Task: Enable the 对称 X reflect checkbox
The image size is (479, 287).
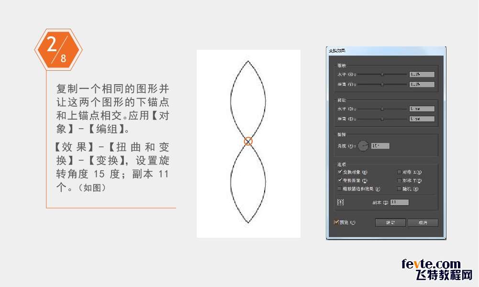Action: click(x=399, y=172)
